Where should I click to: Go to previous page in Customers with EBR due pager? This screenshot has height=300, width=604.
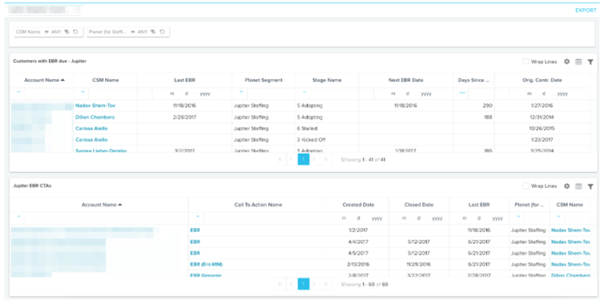click(291, 159)
